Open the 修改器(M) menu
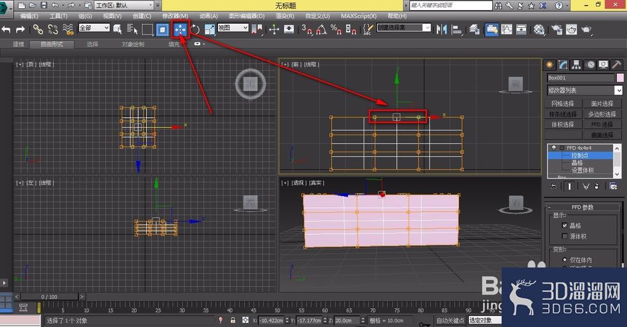 (175, 16)
